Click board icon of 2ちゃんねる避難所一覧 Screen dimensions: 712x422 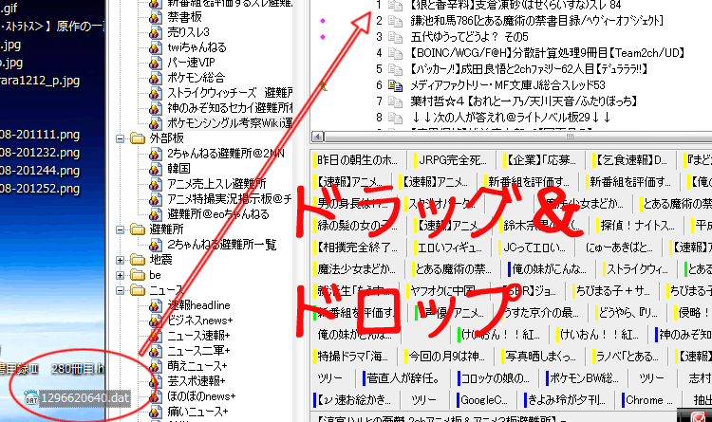tap(156, 245)
